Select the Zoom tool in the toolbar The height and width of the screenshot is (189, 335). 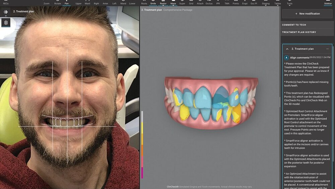coord(46,3)
